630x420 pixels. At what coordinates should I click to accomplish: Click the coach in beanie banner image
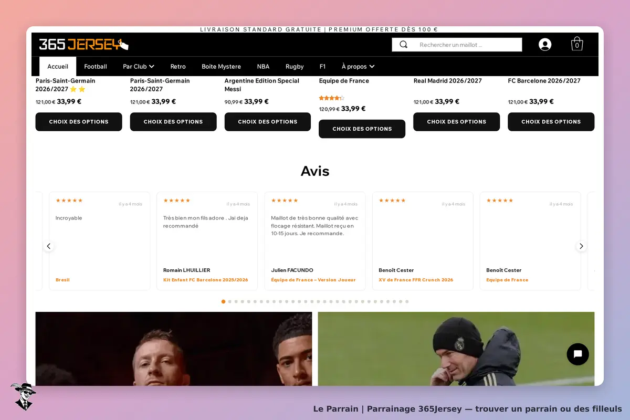point(456,349)
